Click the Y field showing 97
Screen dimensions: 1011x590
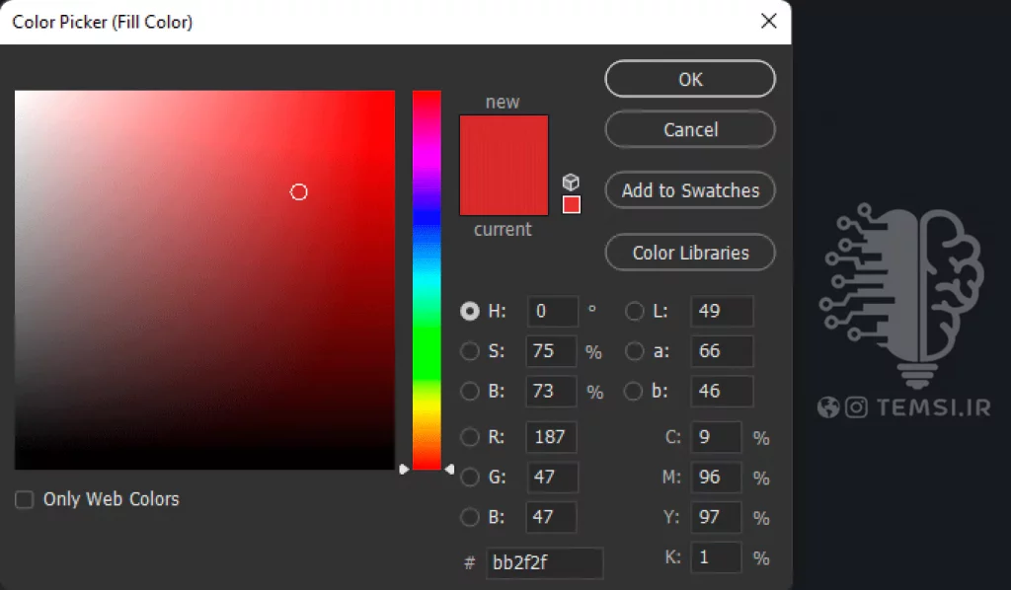click(716, 517)
